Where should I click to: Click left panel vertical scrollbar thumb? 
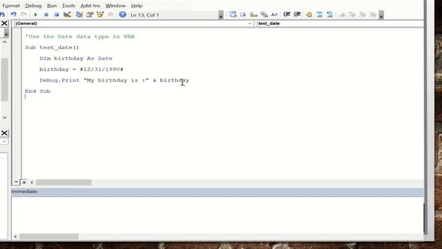point(5,80)
